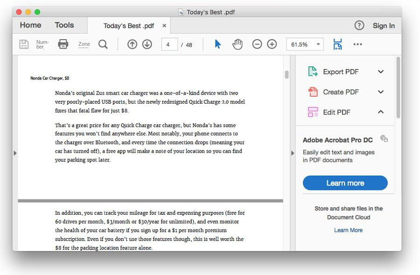Image resolution: width=420 pixels, height=275 pixels.
Task: Switch to the Tools tab
Action: (64, 25)
